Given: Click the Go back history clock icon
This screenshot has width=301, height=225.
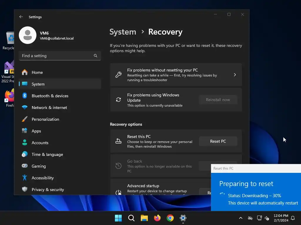Looking at the screenshot, I should click(x=118, y=166).
